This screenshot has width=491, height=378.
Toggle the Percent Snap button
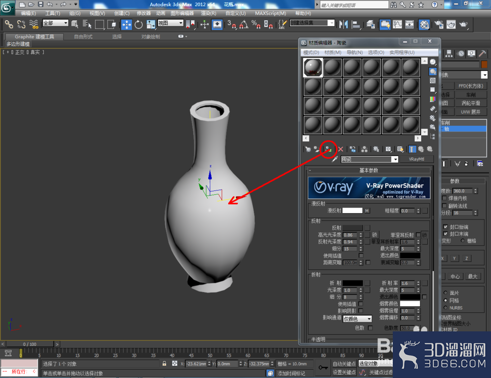[256, 25]
